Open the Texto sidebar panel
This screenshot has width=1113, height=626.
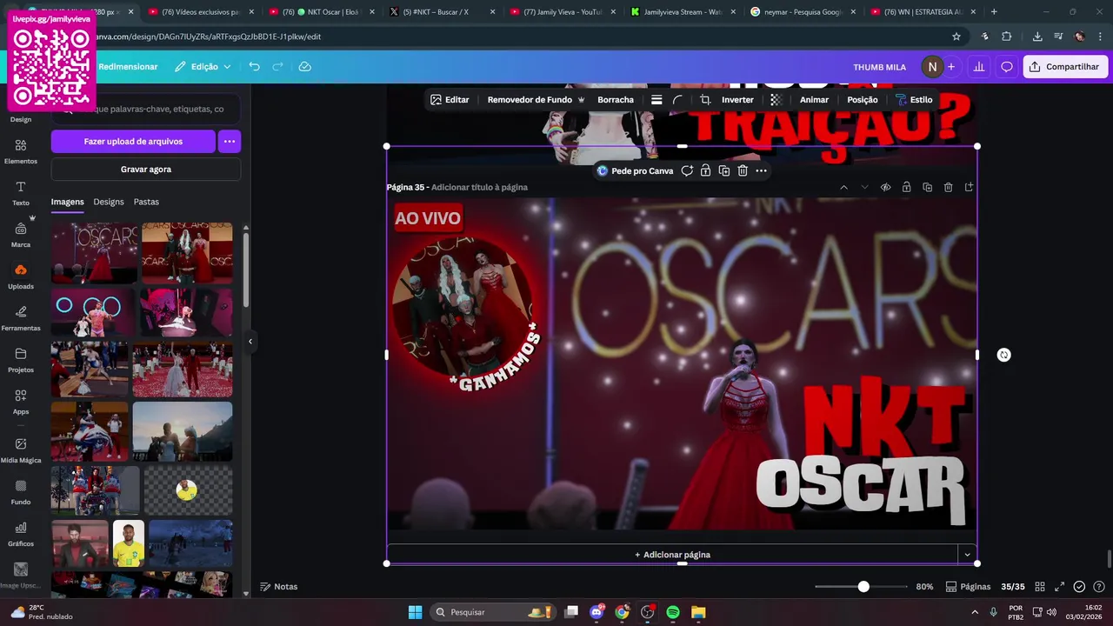pos(21,193)
